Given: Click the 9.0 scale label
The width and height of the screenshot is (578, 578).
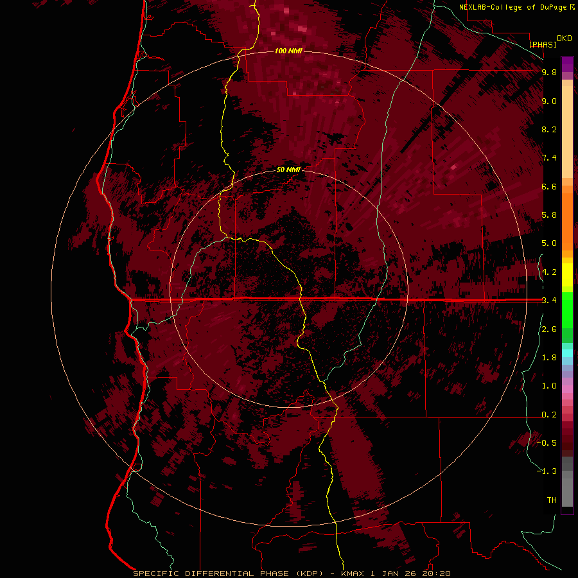Looking at the screenshot, I should click(549, 101).
